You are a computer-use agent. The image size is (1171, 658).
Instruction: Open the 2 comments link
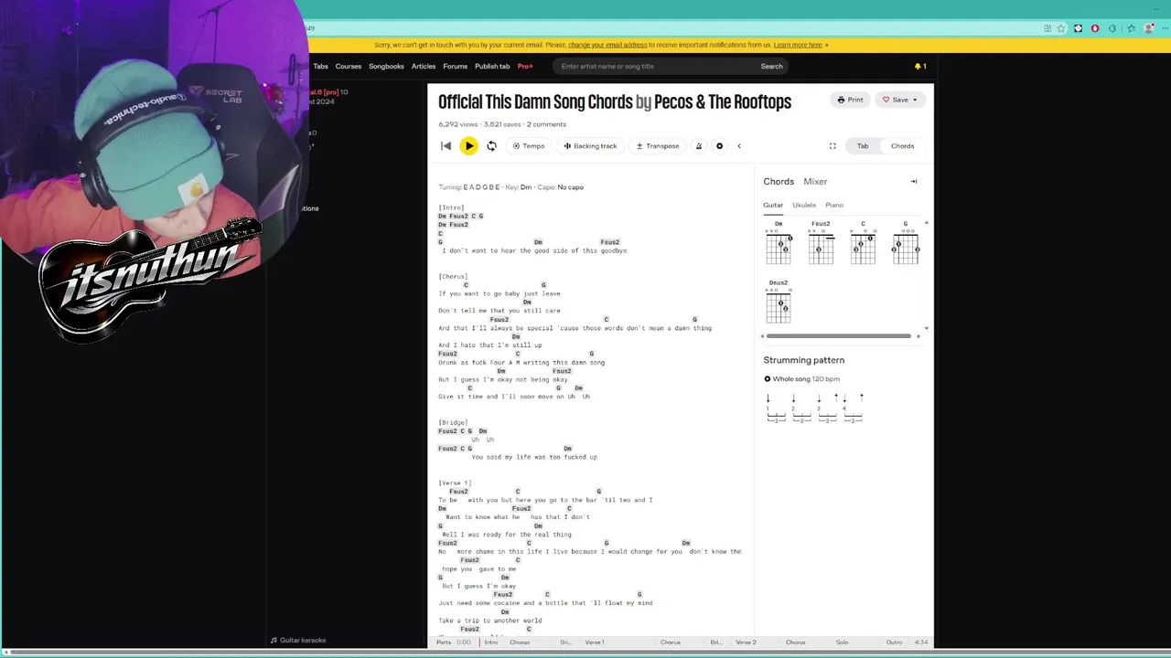546,124
